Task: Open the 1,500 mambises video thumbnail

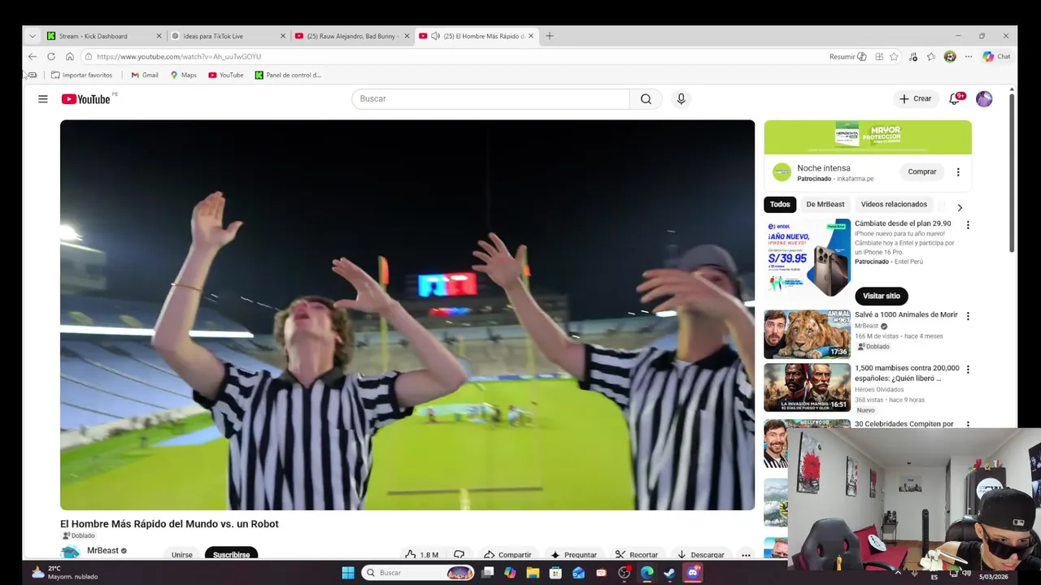Action: [807, 388]
